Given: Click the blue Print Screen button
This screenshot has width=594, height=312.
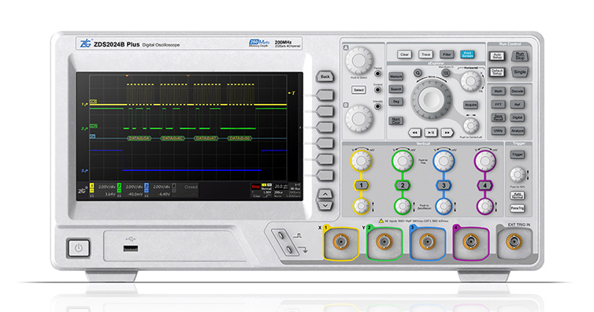Looking at the screenshot, I should (x=467, y=54).
